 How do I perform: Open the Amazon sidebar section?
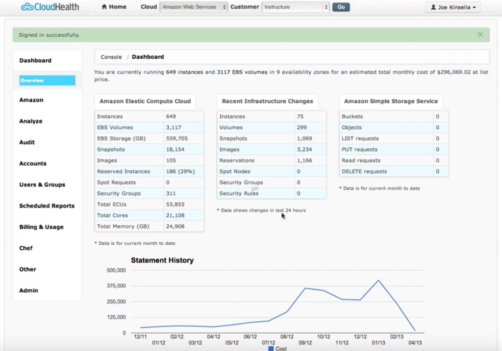(x=31, y=100)
